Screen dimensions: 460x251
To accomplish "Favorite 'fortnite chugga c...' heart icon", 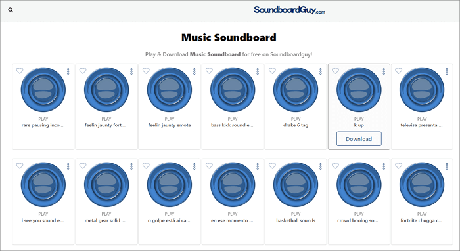I will coord(398,166).
